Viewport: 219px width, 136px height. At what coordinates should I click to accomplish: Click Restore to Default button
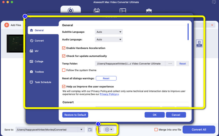[x=75, y=115]
